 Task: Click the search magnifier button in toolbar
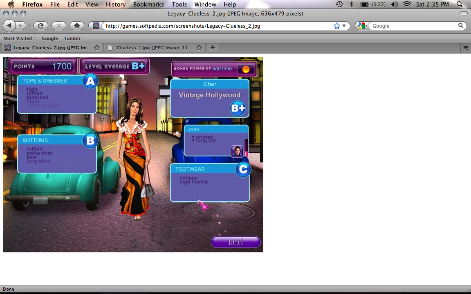pyautogui.click(x=461, y=26)
